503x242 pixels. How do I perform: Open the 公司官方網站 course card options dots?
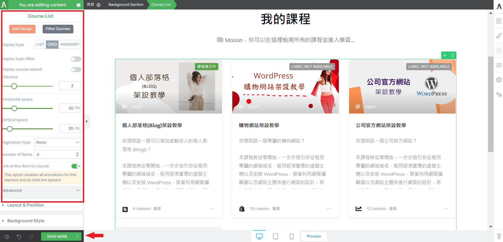[x=446, y=209]
